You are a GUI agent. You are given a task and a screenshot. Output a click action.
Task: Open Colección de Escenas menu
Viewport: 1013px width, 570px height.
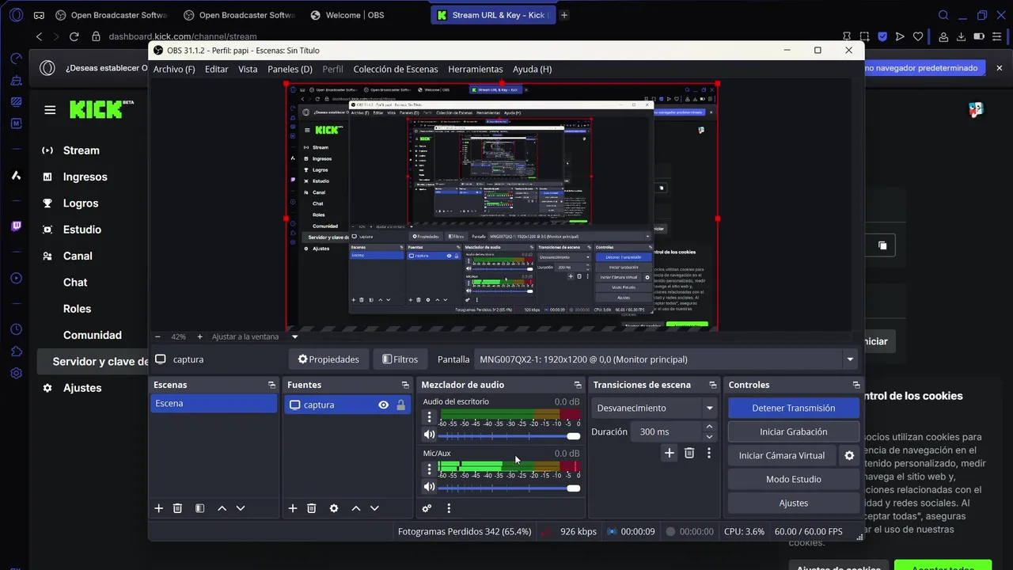[x=396, y=69]
